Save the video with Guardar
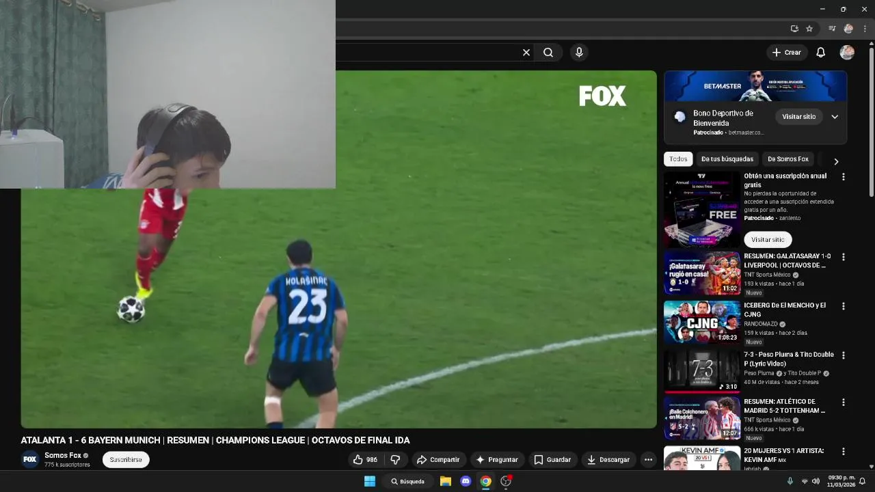This screenshot has height=492, width=875. point(552,460)
